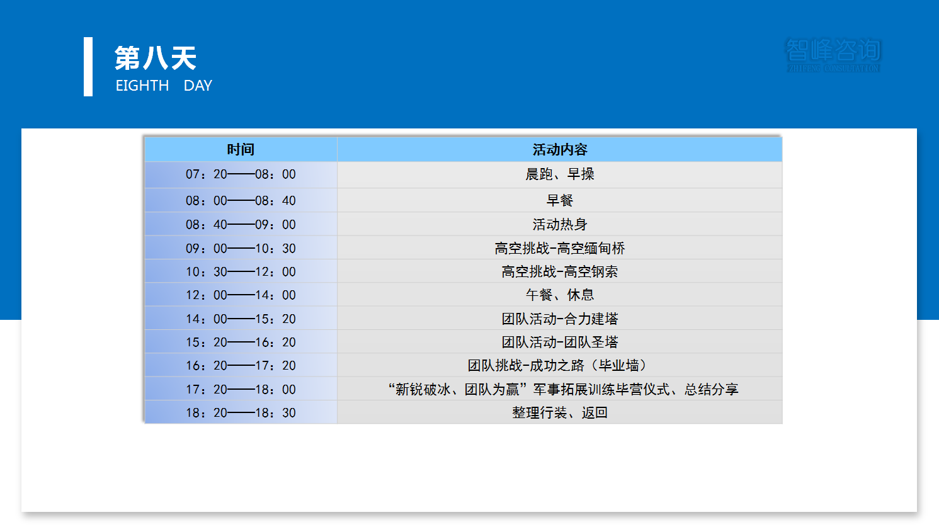Click the 团队活动-合力建塔 cell
The width and height of the screenshot is (939, 527).
pos(559,319)
